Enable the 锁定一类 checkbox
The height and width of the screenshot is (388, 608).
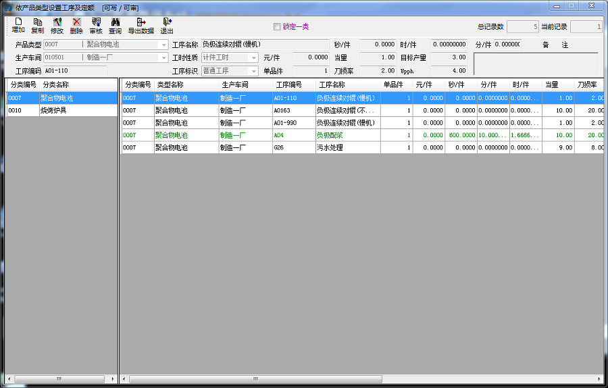click(x=276, y=27)
